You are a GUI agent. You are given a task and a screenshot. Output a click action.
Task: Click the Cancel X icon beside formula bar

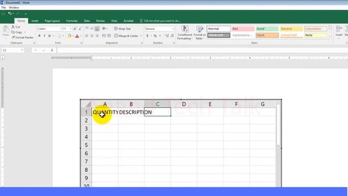point(35,50)
